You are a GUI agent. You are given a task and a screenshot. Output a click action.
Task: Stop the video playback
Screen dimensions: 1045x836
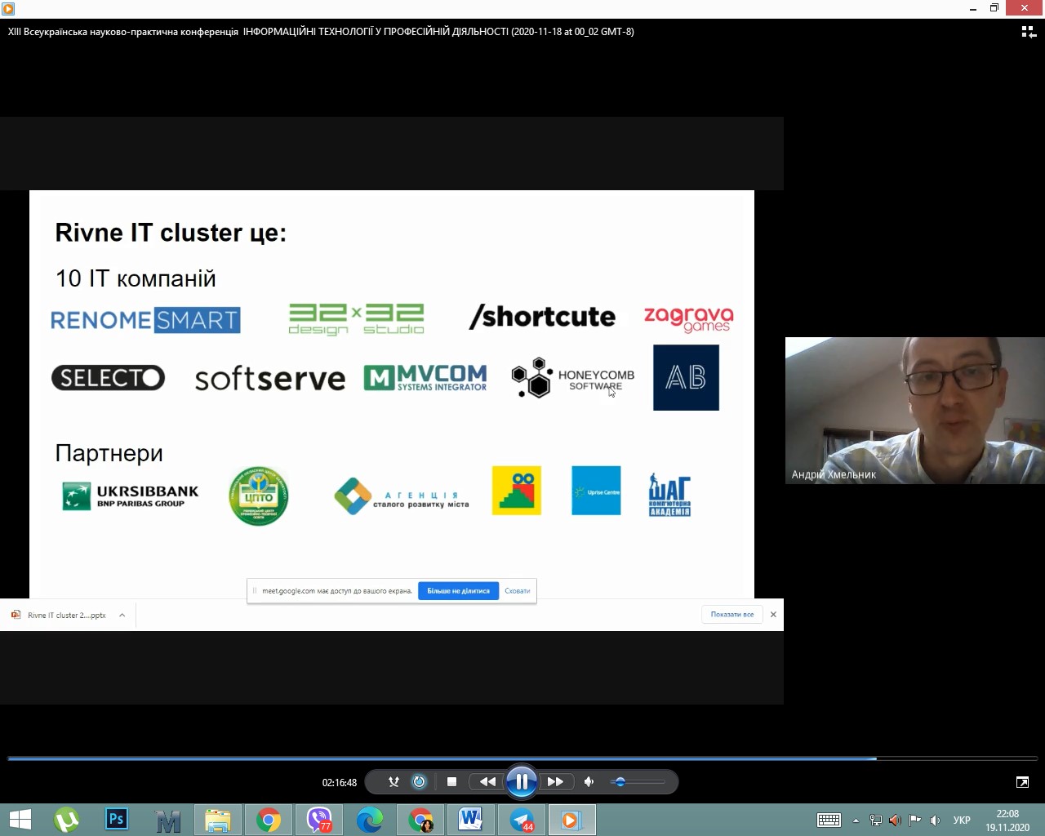coord(451,782)
